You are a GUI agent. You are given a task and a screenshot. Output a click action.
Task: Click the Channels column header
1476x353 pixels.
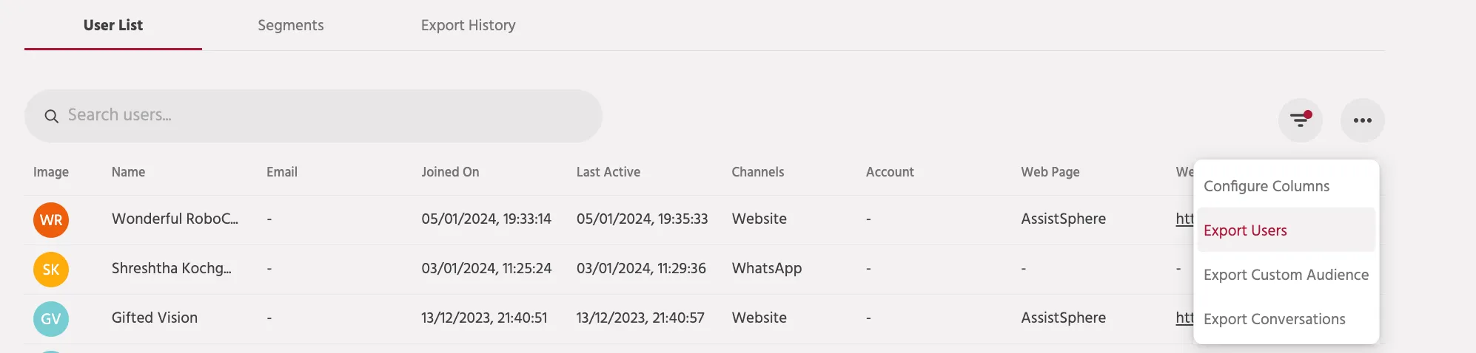pyautogui.click(x=758, y=172)
